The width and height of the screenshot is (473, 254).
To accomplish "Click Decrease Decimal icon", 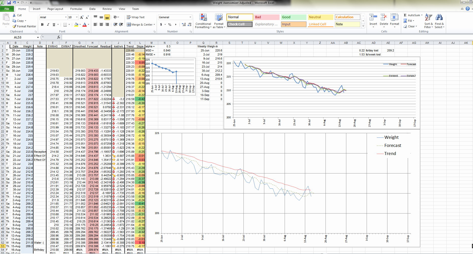I will [x=189, y=25].
